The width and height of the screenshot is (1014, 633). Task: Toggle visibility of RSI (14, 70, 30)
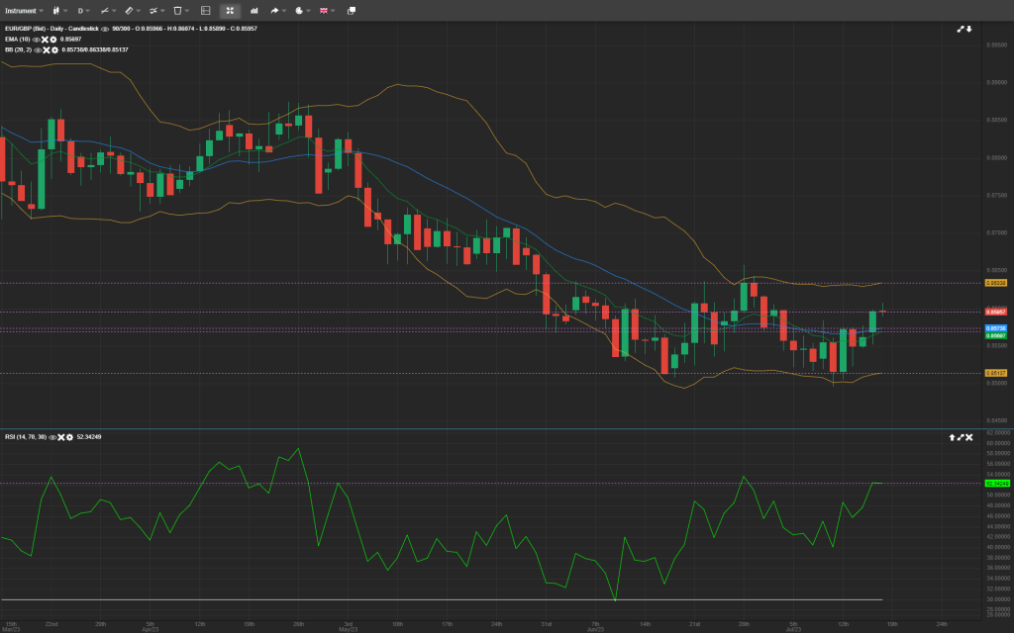coord(53,437)
